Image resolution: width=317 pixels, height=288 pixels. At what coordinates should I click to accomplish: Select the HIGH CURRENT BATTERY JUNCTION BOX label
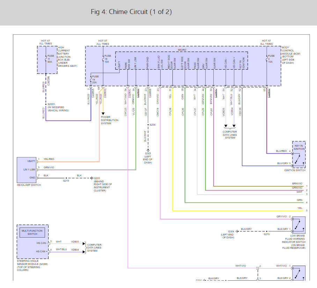coord(67,57)
